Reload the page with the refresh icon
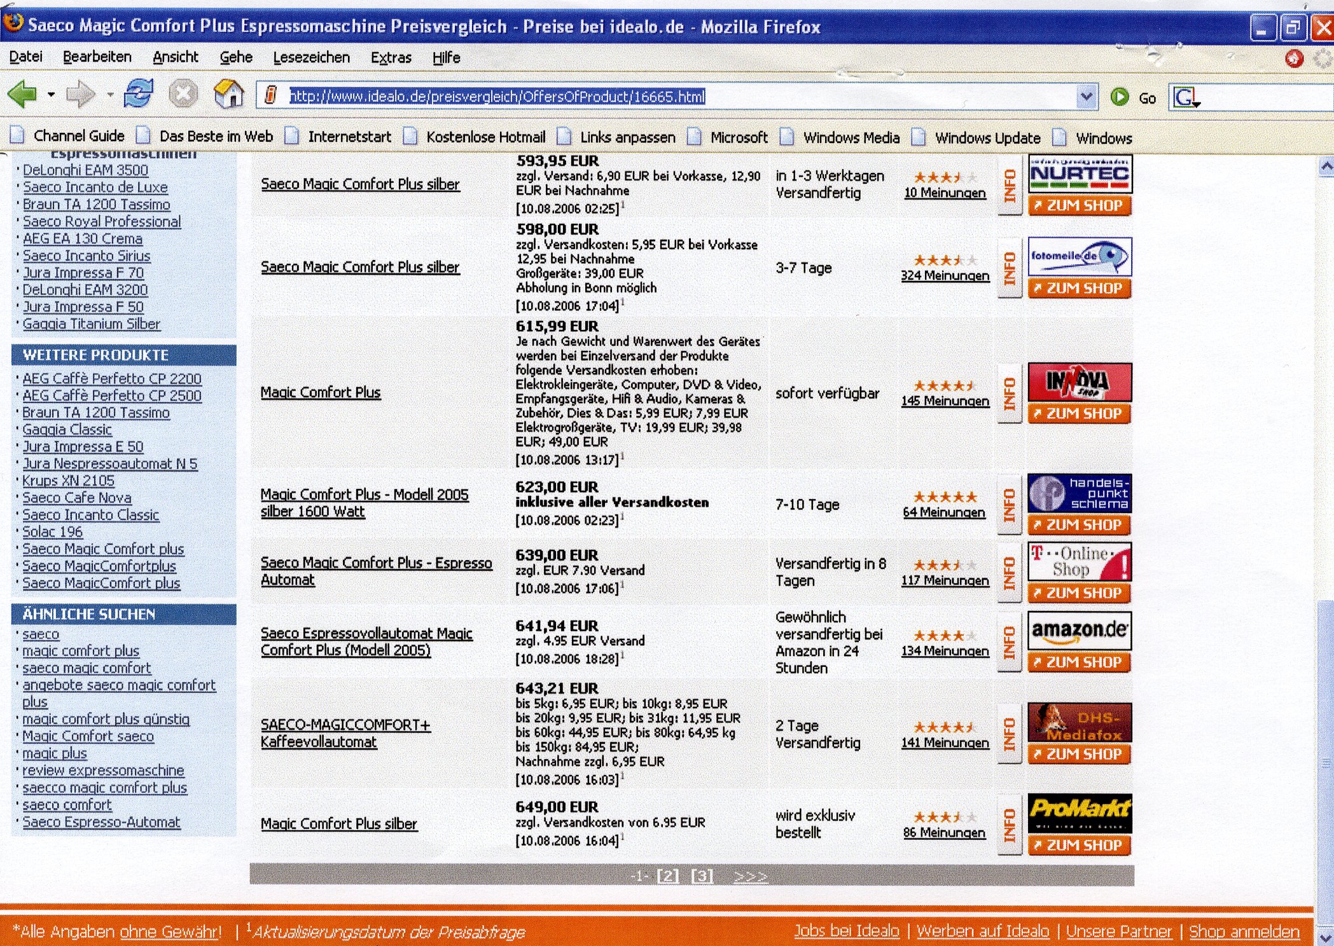Viewport: 1334px width, 946px height. pos(139,93)
